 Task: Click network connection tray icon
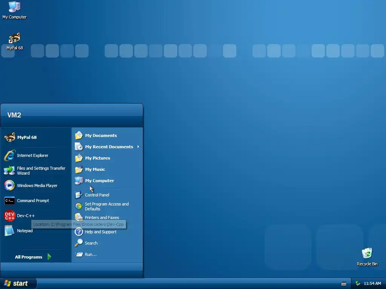(358, 283)
